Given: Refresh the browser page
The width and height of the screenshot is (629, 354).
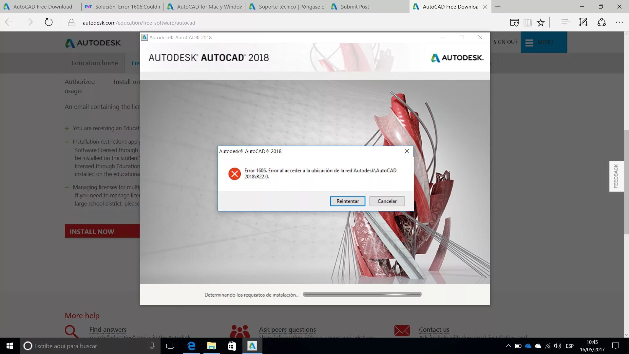Looking at the screenshot, I should pyautogui.click(x=48, y=22).
